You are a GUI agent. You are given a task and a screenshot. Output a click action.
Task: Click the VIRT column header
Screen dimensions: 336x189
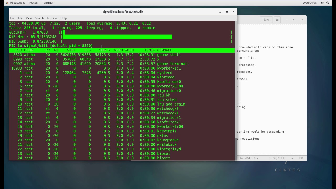tap(71, 50)
